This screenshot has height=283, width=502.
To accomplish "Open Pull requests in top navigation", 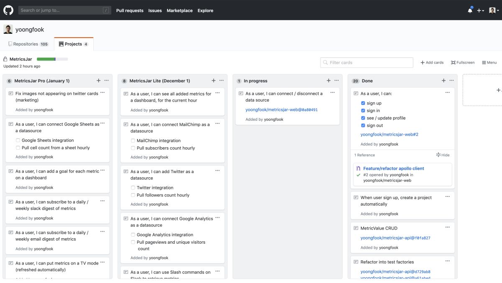I will coord(130,10).
